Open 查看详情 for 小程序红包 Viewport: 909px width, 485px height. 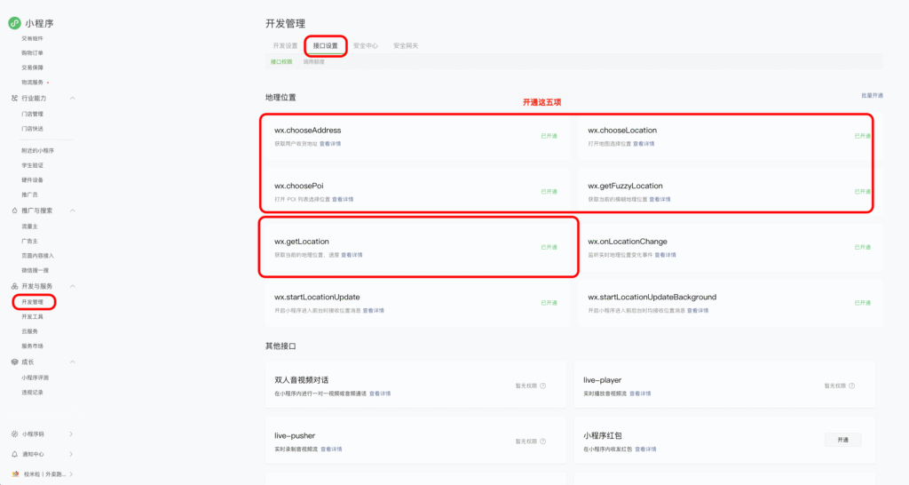[645, 449]
